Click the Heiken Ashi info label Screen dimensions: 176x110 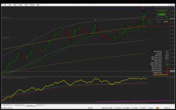tap(157, 72)
